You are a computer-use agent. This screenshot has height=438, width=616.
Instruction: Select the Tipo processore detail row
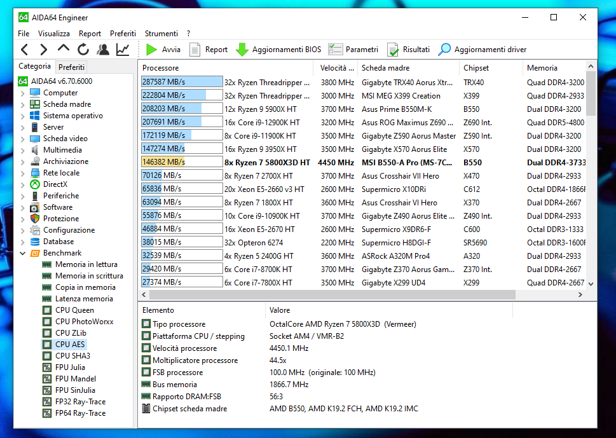click(x=327, y=324)
